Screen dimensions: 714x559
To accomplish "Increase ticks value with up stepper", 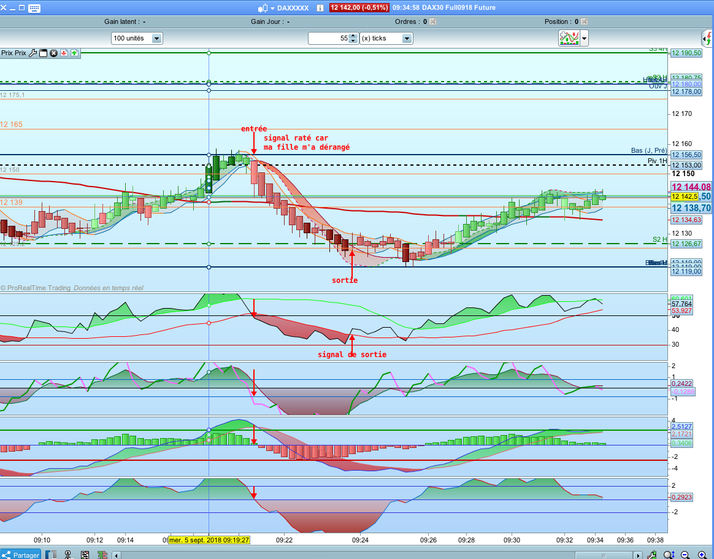I will coord(353,36).
